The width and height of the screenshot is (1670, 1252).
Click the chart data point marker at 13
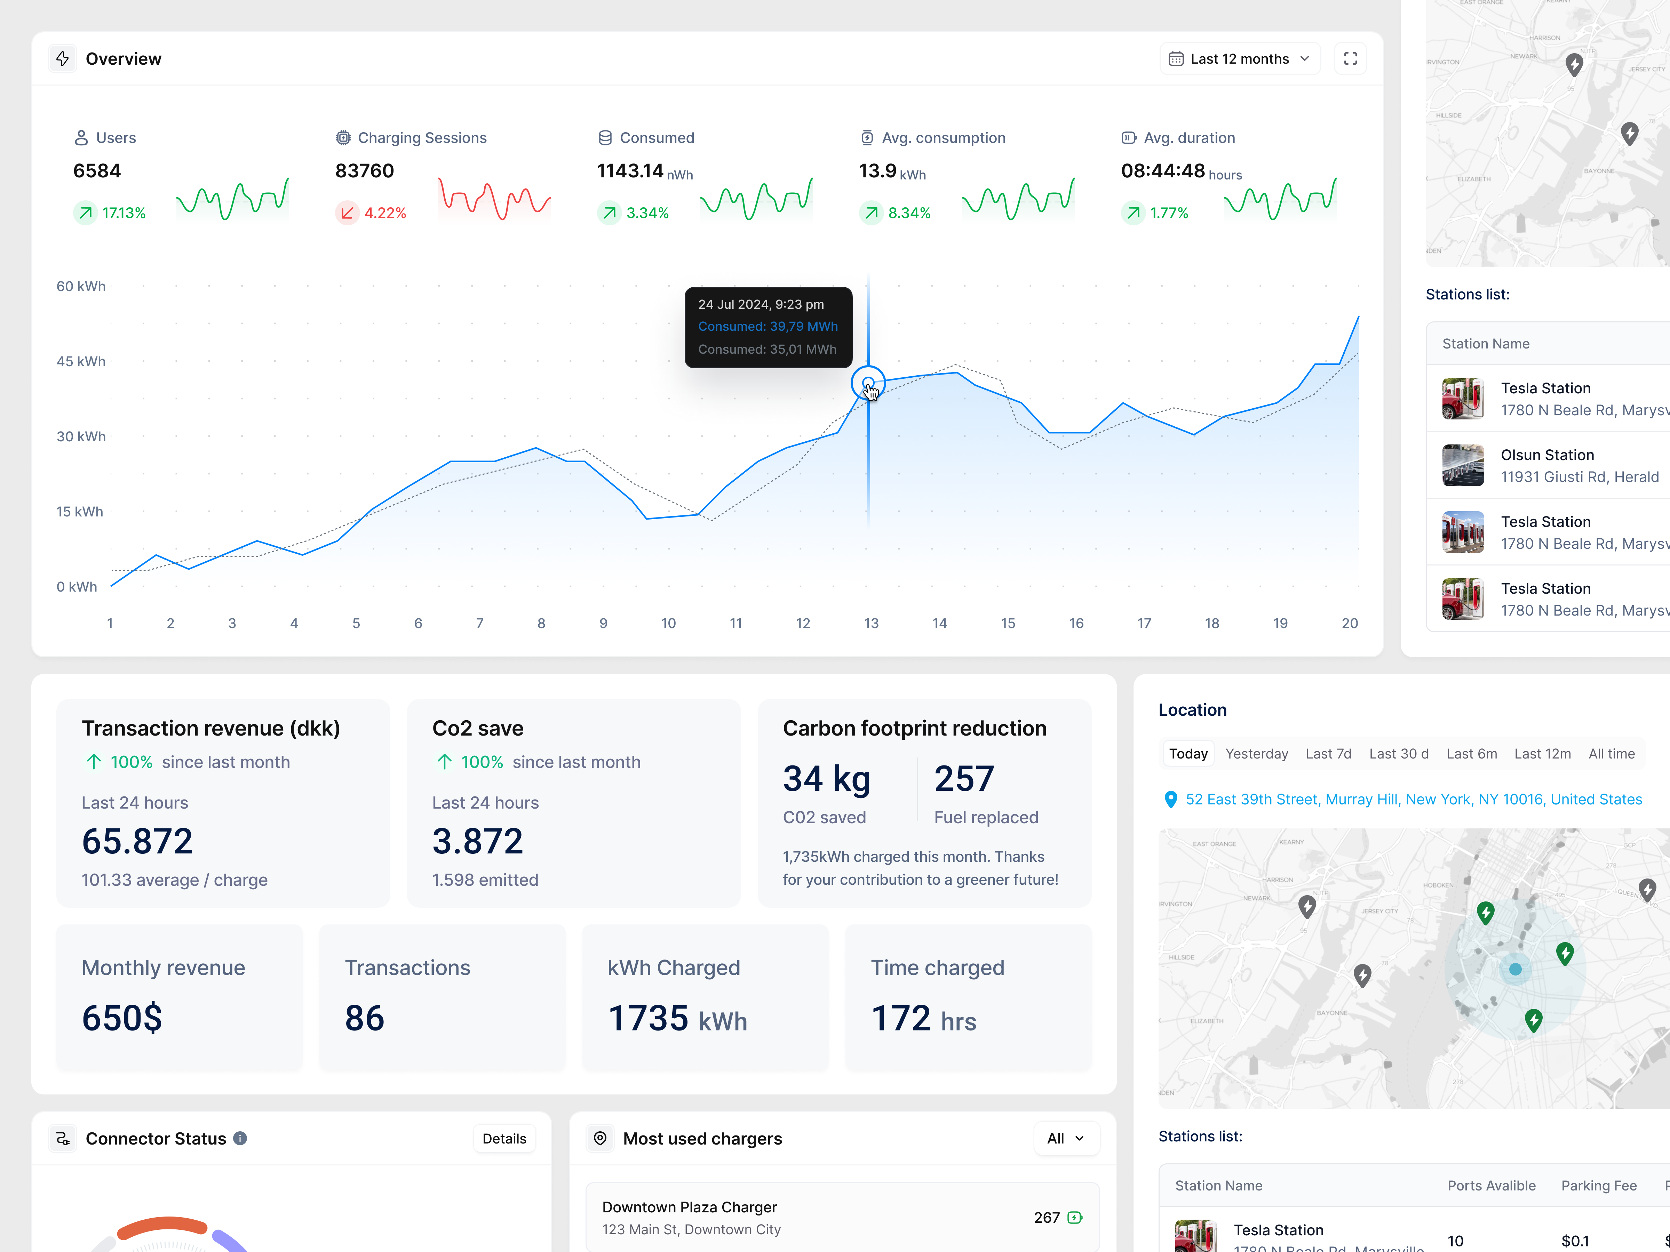[x=867, y=383]
